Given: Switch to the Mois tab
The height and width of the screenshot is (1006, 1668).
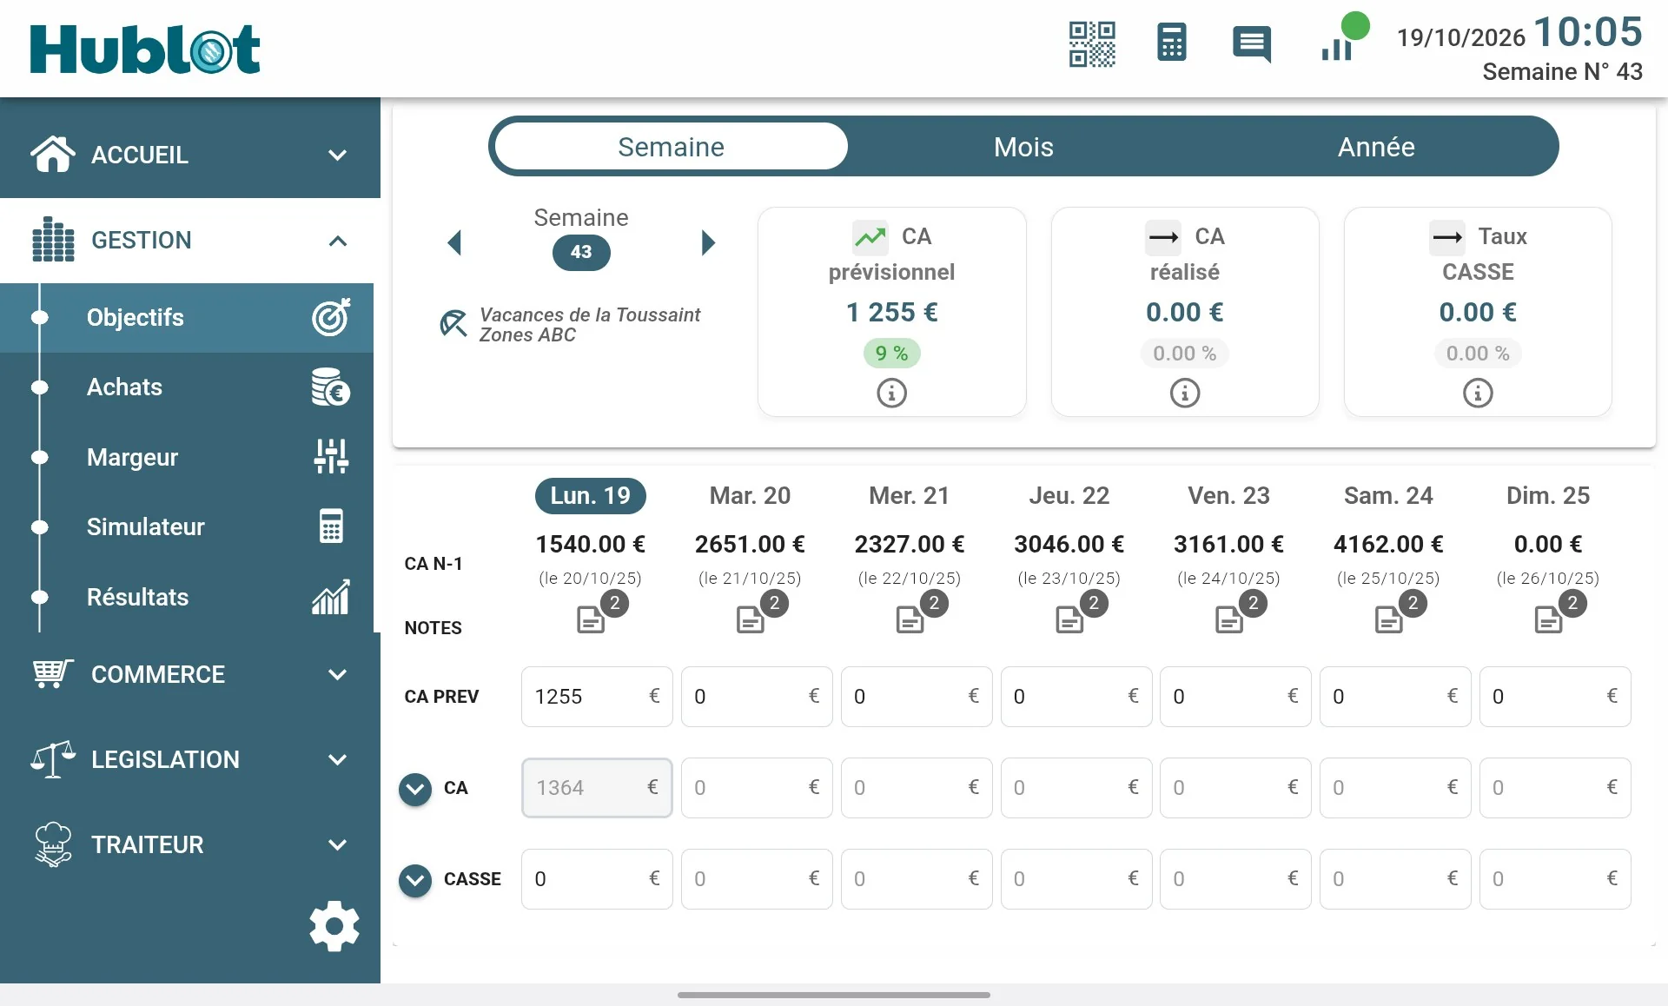Looking at the screenshot, I should 1023,146.
